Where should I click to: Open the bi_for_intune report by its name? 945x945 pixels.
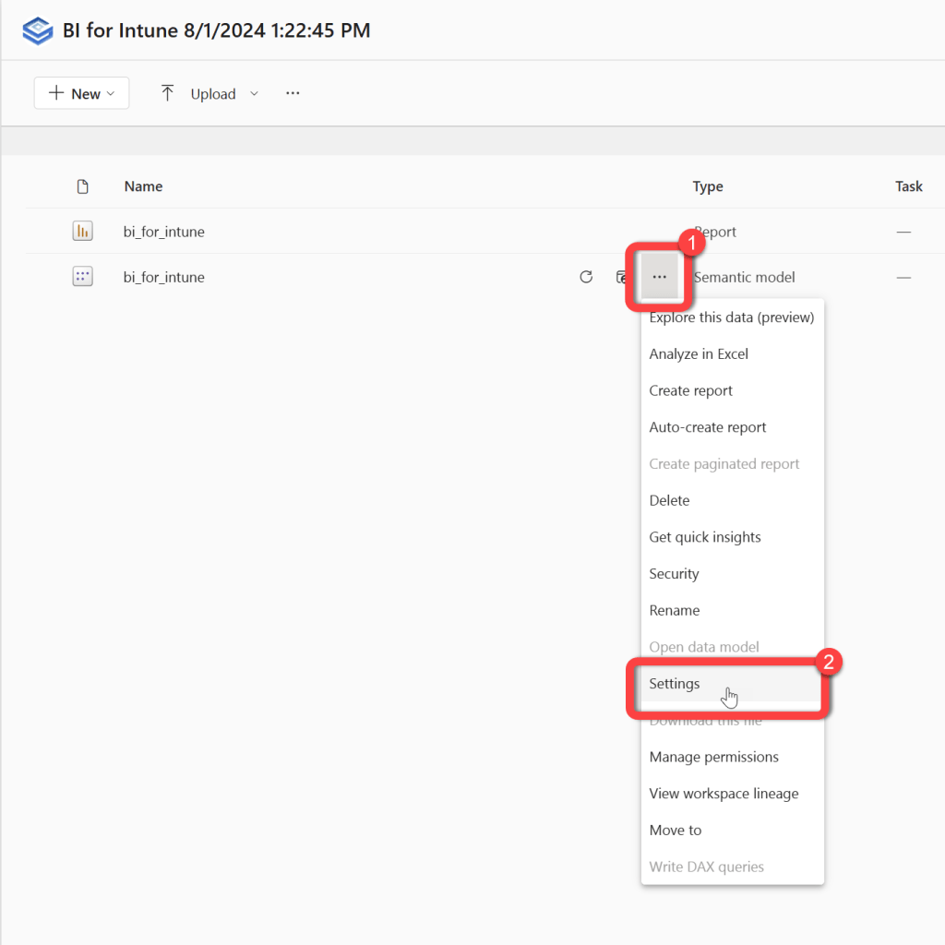coord(163,231)
